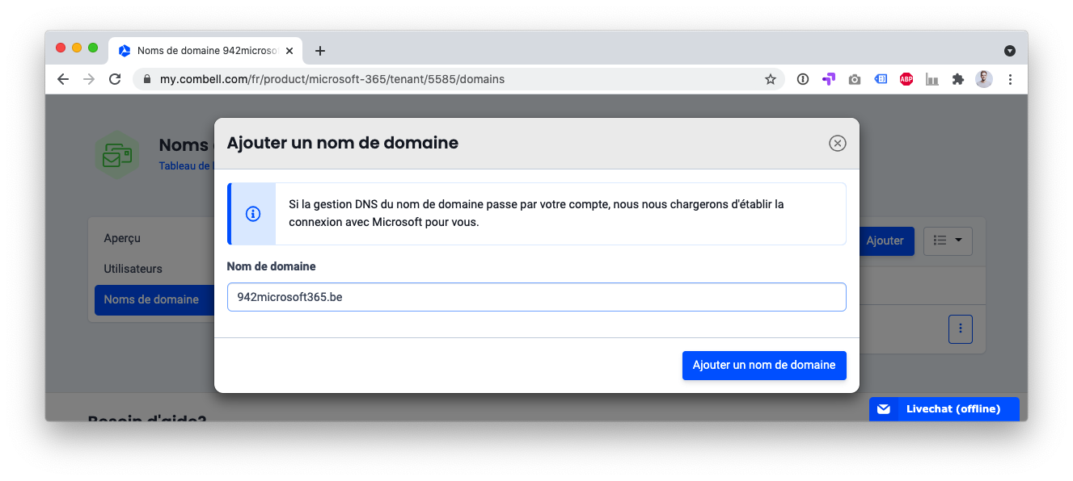Viewport: 1073px width, 481px height.
Task: Open the Chrome extensions puzzle menu
Action: (958, 79)
